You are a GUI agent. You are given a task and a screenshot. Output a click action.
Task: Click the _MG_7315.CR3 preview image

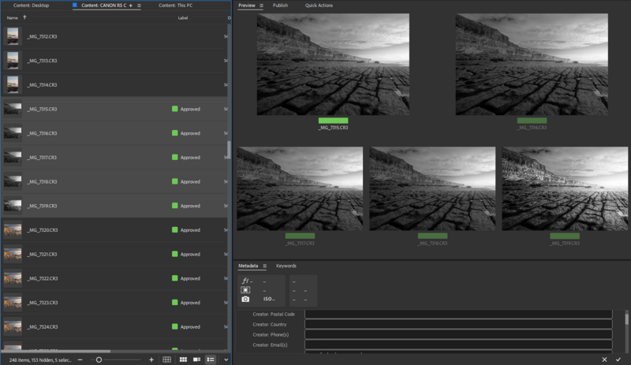pyautogui.click(x=333, y=65)
